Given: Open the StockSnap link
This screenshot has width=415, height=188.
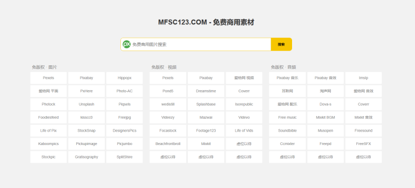Looking at the screenshot, I should (x=87, y=131).
